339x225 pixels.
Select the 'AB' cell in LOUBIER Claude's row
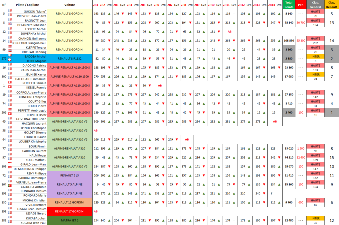click(187, 139)
